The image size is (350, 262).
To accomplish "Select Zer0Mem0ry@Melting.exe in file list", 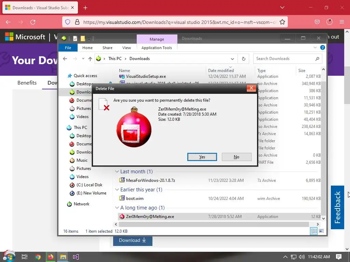I will coord(150,217).
